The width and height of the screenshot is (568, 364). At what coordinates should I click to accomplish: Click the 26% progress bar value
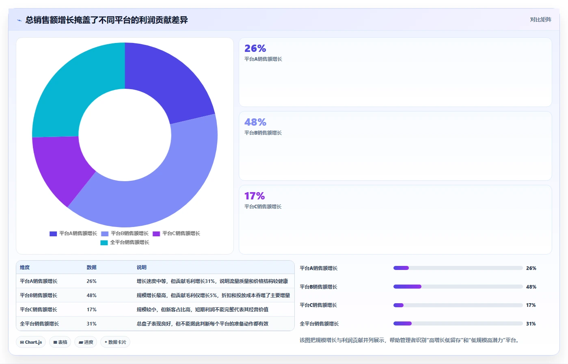531,268
